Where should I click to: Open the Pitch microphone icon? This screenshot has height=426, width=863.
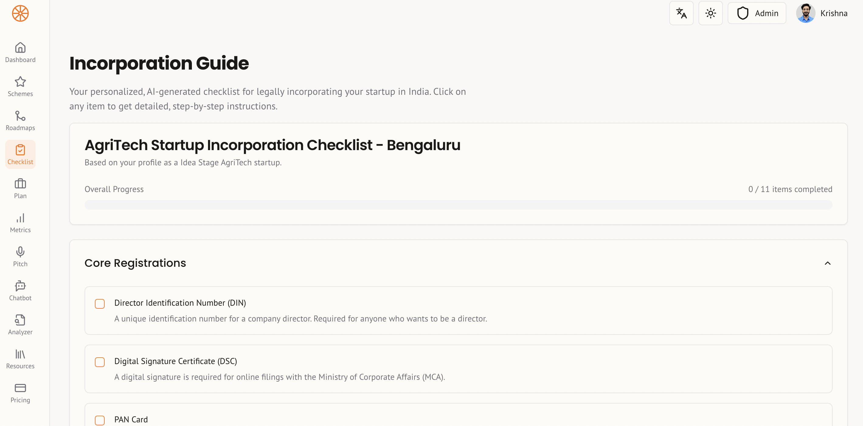(x=20, y=252)
